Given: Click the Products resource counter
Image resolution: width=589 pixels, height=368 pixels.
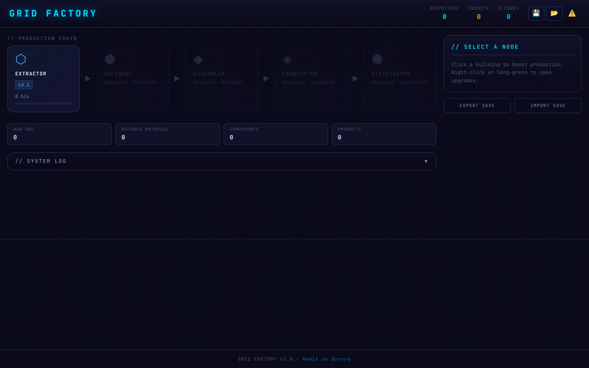Looking at the screenshot, I should 384,134.
